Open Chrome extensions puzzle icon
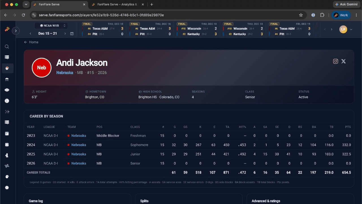Image resolution: width=362 pixels, height=204 pixels. (322, 15)
